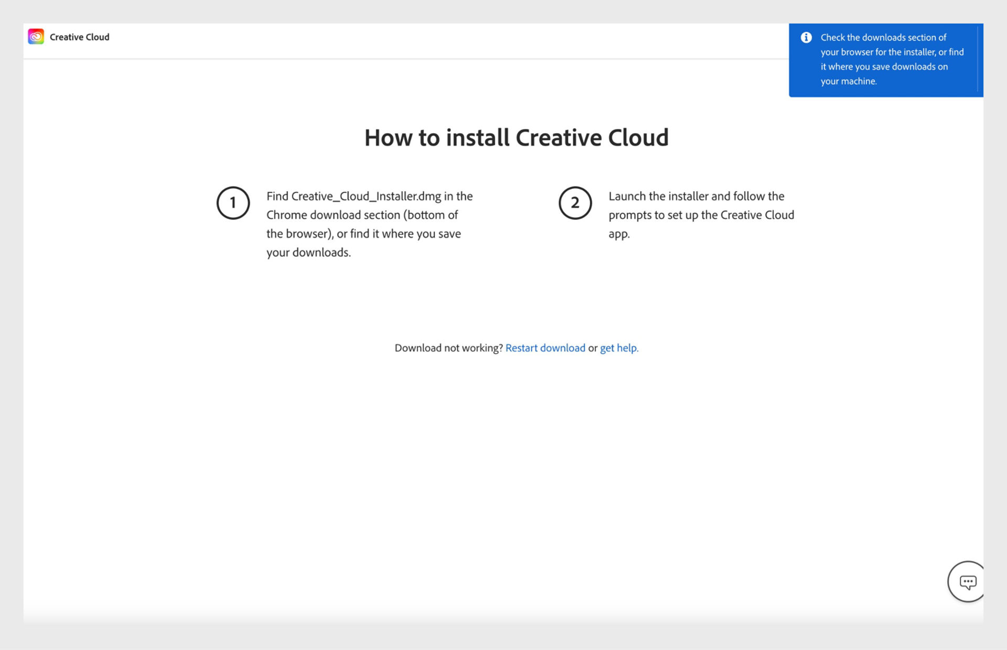Click the Creative_Cloud_Installer.dmg filename in step one

point(366,197)
